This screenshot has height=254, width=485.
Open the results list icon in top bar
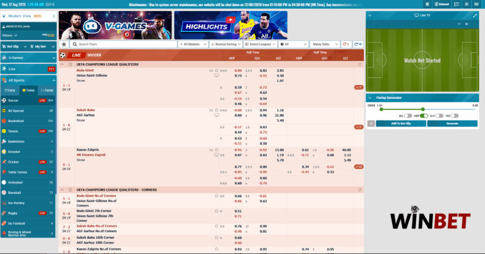457,4
